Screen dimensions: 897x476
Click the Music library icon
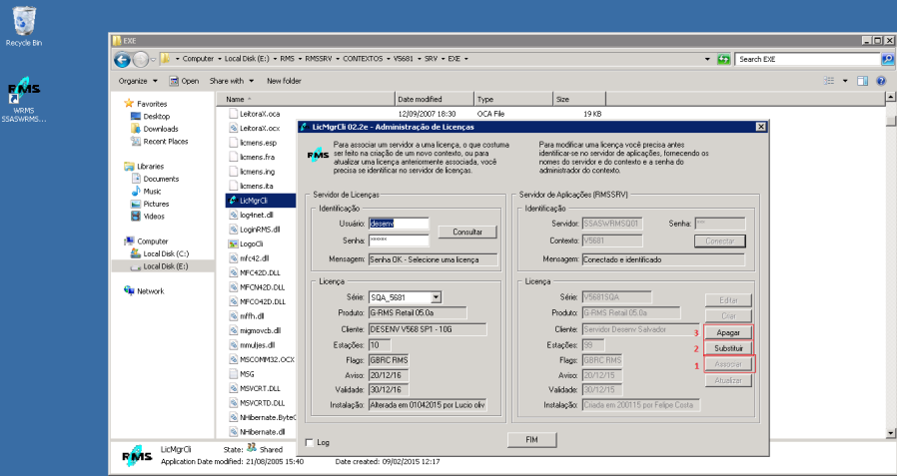pos(136,191)
